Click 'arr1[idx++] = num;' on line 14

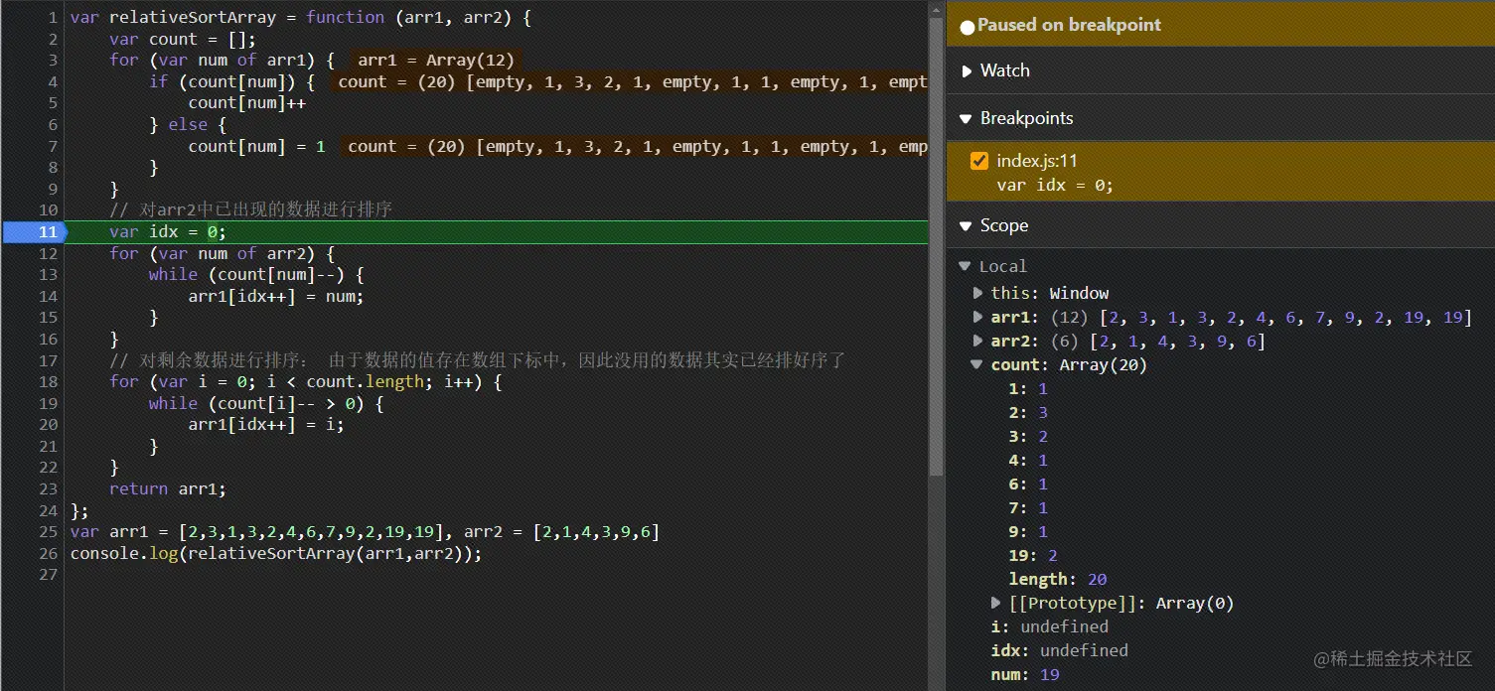pos(276,297)
